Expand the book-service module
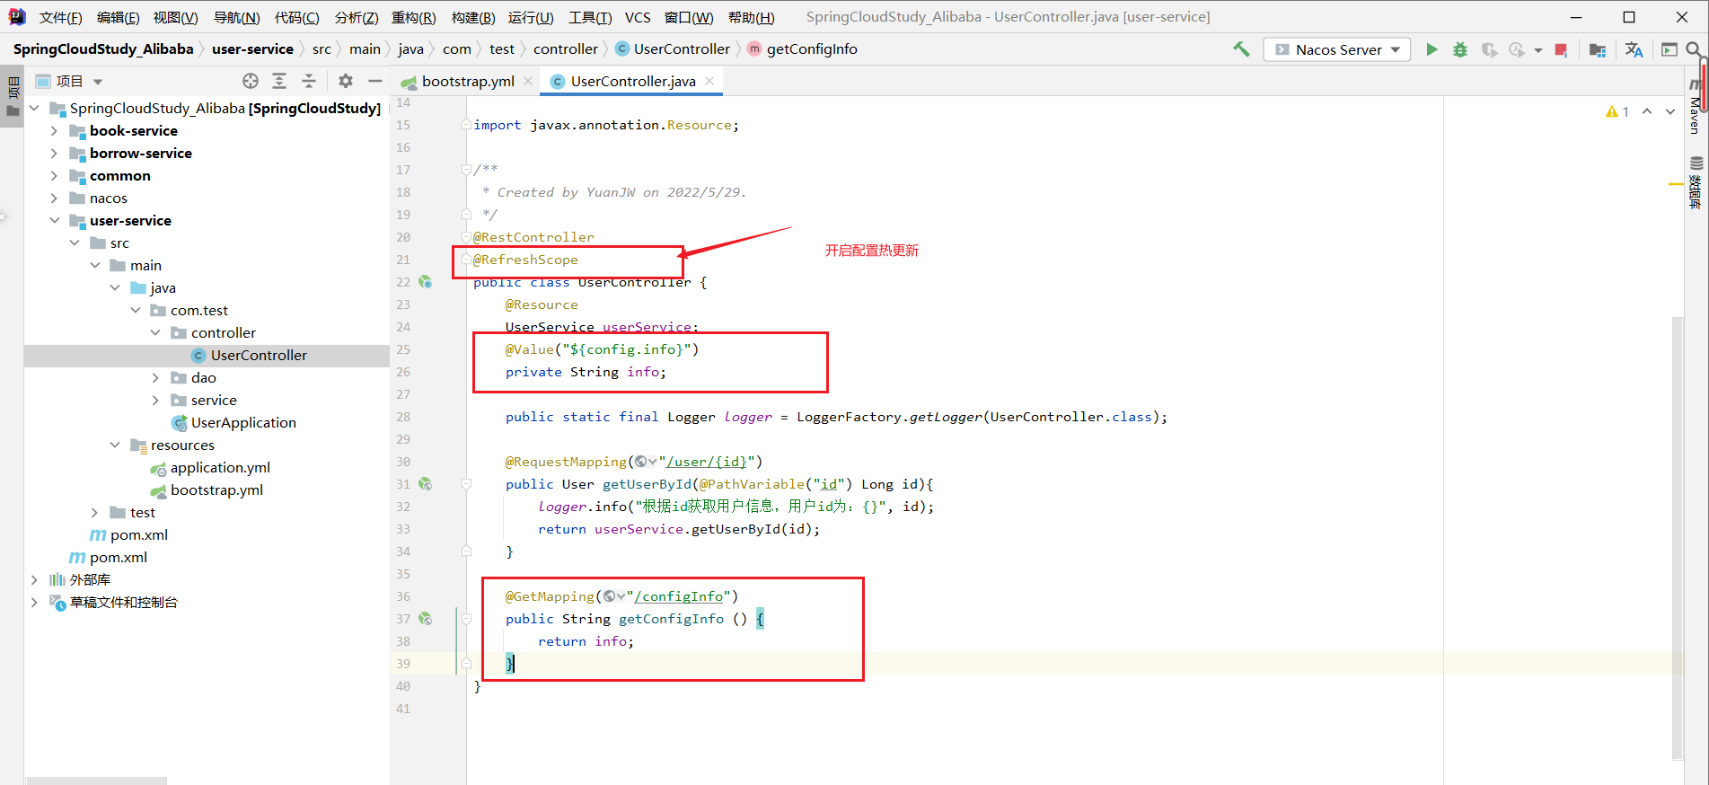This screenshot has width=1709, height=785. 54,131
